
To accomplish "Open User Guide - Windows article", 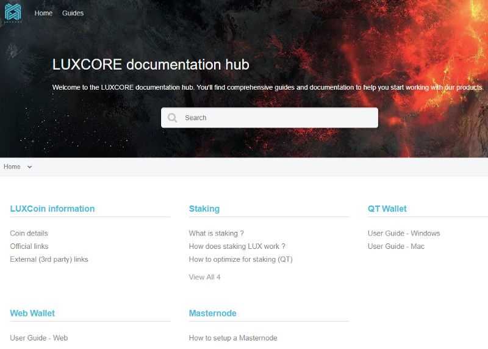I will (404, 233).
